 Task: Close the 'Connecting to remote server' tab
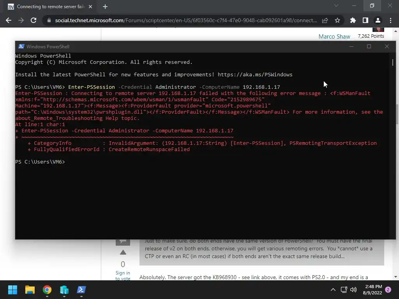pyautogui.click(x=90, y=7)
